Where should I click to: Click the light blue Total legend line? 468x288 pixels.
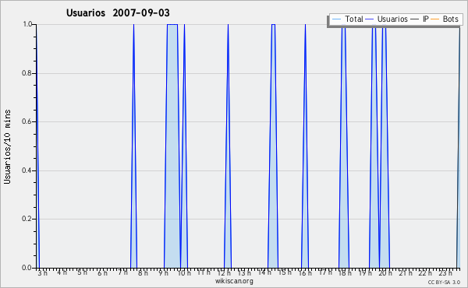(336, 19)
